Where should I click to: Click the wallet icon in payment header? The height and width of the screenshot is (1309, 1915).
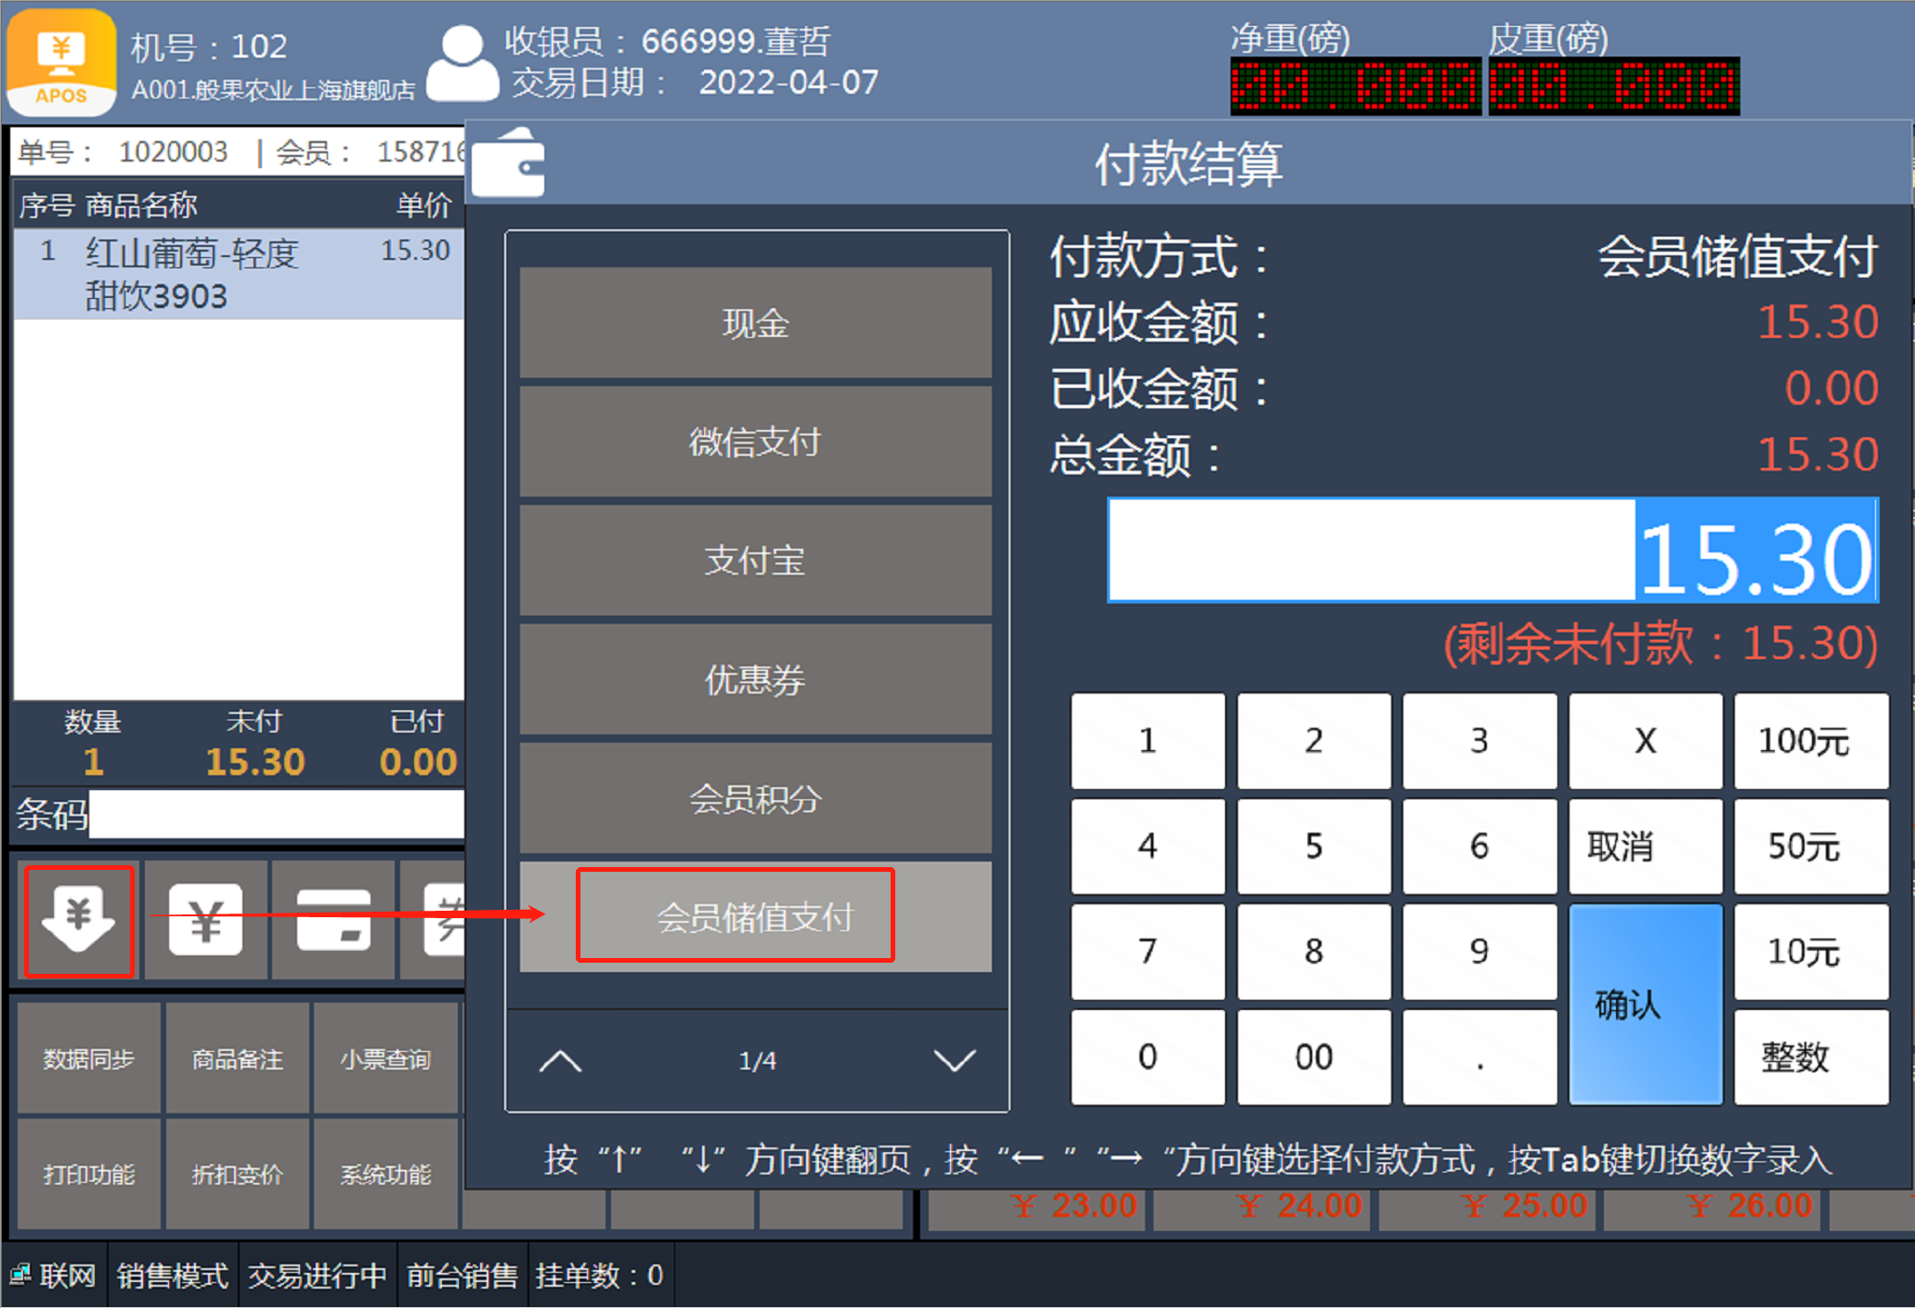pos(508,163)
